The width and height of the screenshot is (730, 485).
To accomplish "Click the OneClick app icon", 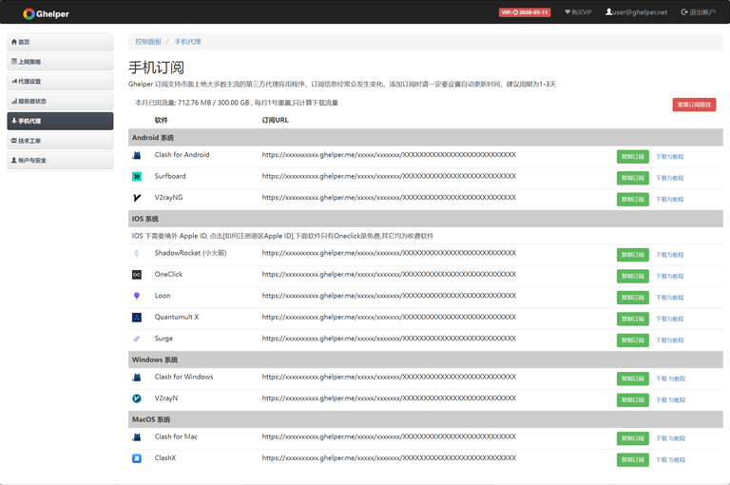I will [137, 275].
